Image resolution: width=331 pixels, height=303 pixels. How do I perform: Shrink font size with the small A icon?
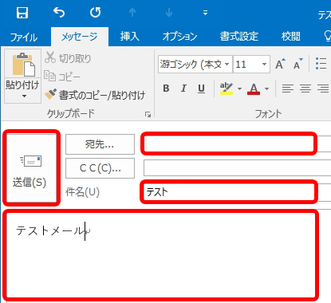coord(298,64)
